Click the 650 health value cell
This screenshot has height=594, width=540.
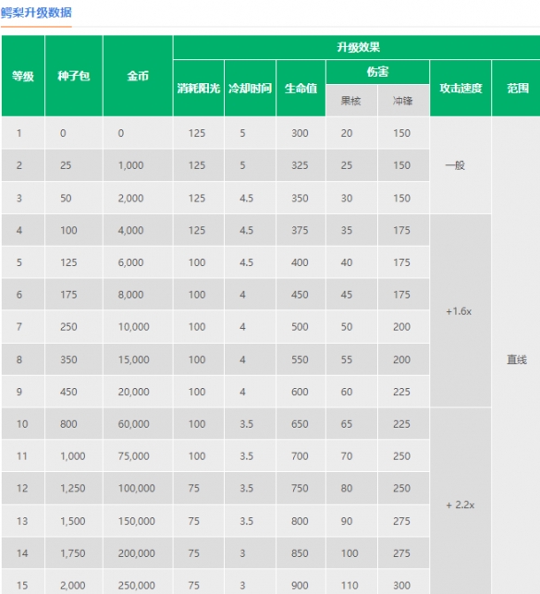pyautogui.click(x=301, y=424)
